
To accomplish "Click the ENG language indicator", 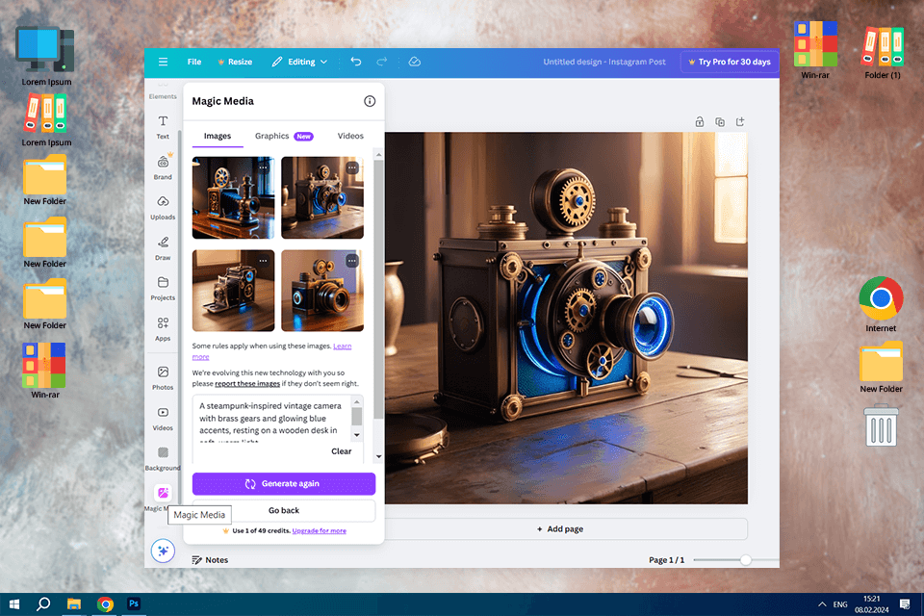I will point(840,604).
